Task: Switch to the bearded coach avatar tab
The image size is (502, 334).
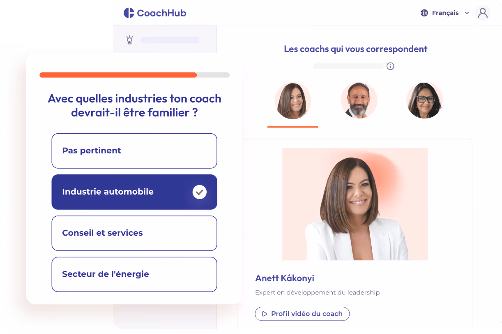Action: coord(359,100)
